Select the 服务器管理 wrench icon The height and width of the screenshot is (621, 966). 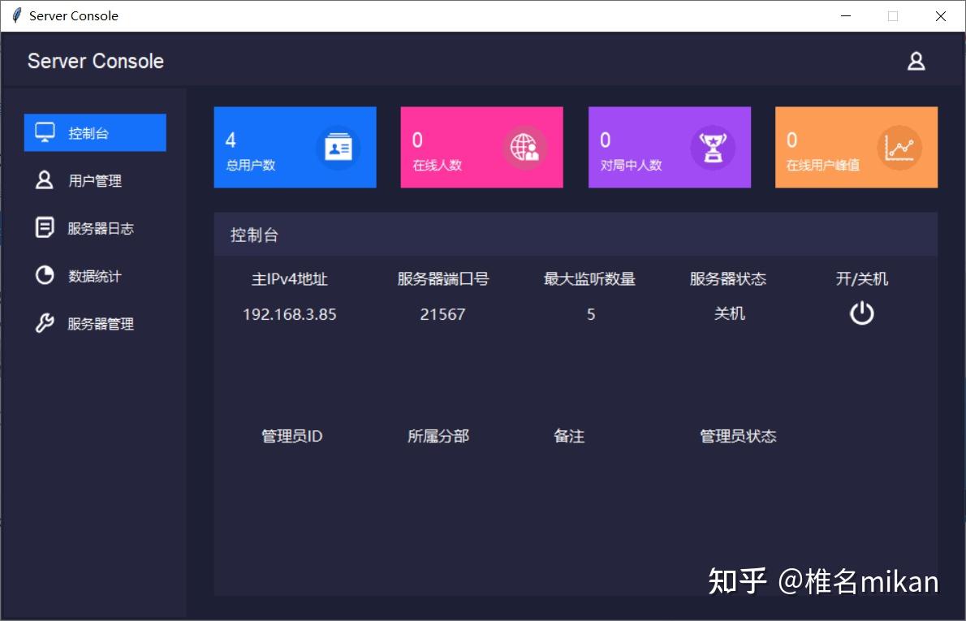tap(45, 323)
